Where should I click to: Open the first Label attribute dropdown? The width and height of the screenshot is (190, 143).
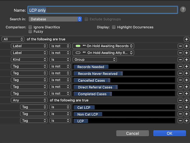coord(29,46)
